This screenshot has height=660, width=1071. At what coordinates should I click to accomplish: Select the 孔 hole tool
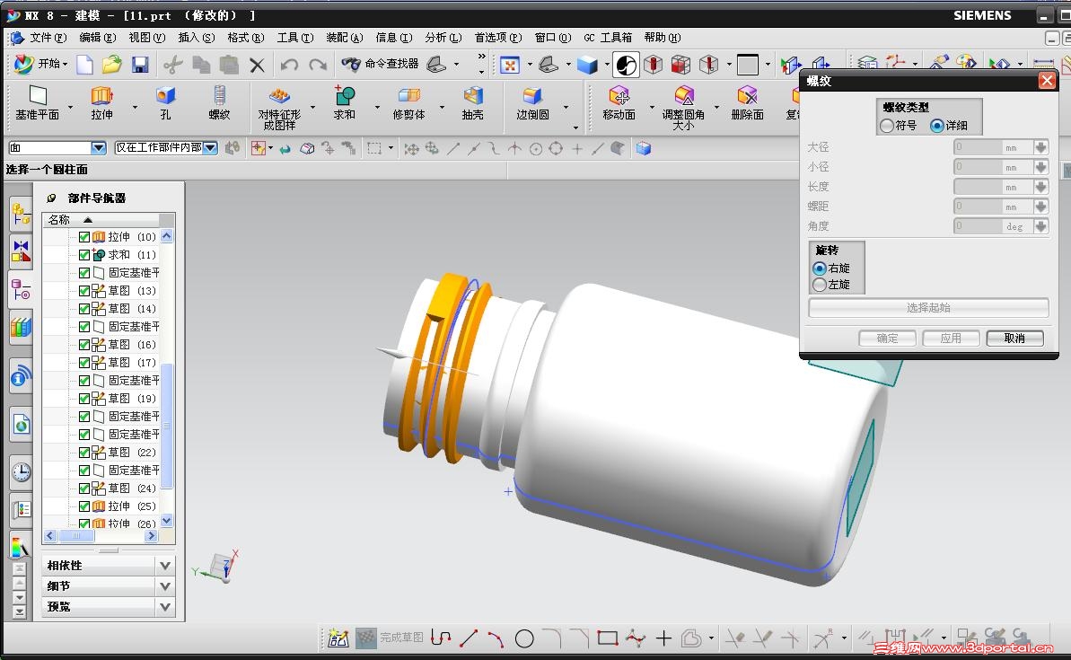165,103
